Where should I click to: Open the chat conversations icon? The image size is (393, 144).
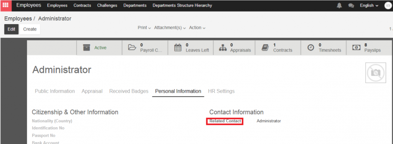coord(351,5)
